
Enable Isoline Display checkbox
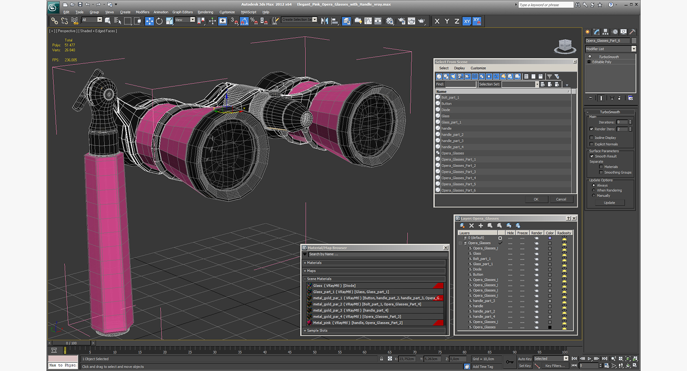tap(591, 138)
